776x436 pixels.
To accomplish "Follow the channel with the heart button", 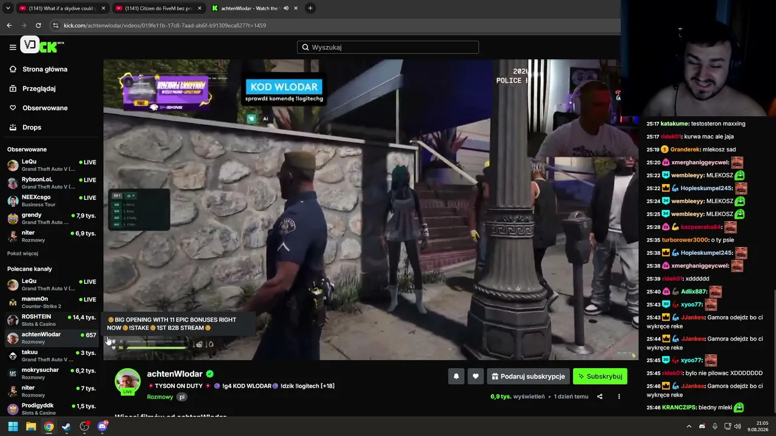I will [475, 376].
